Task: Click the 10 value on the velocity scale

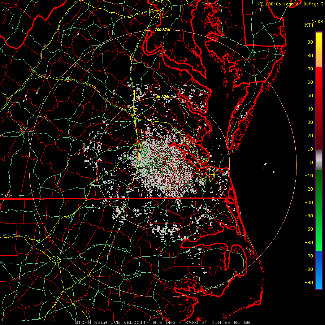Action: point(310,149)
